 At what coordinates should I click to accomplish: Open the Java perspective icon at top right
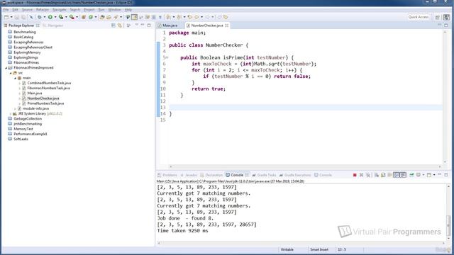446,17
